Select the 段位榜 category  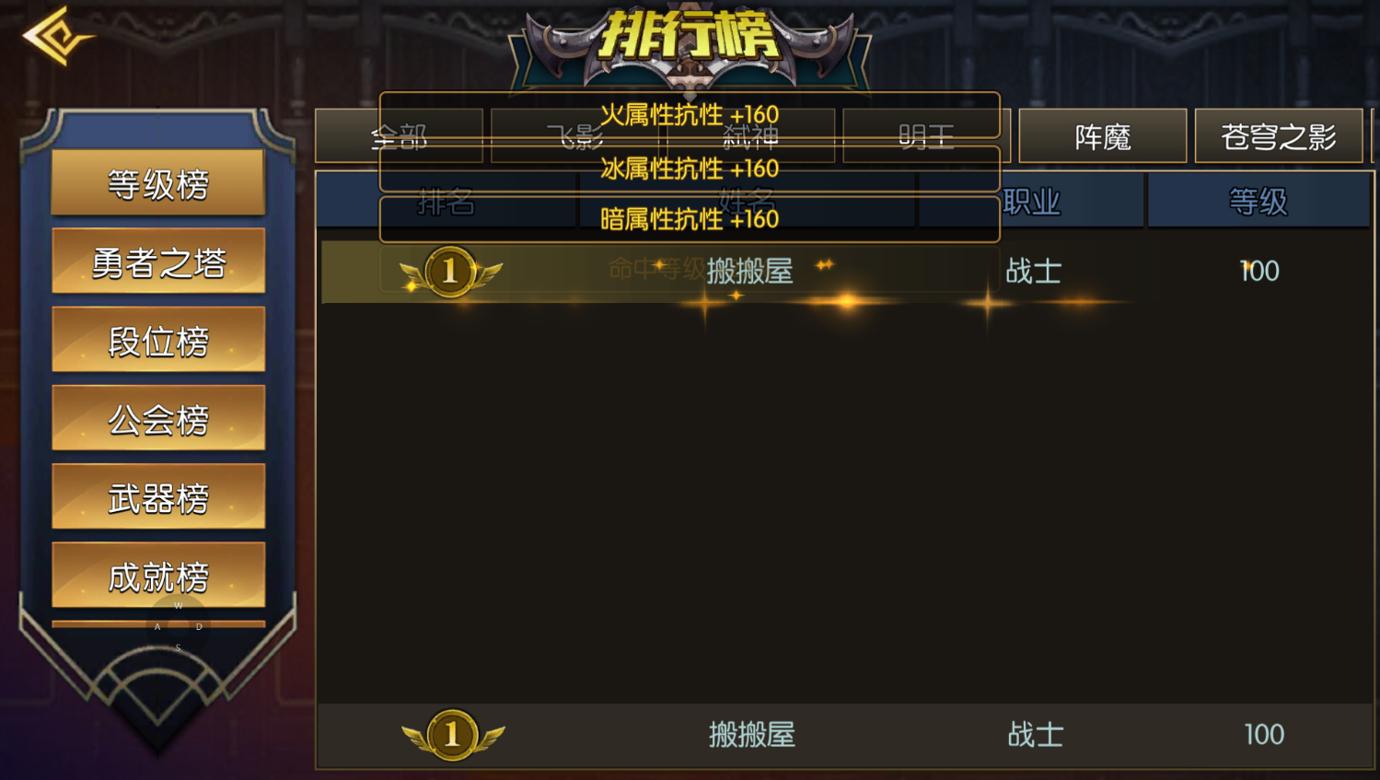point(158,340)
